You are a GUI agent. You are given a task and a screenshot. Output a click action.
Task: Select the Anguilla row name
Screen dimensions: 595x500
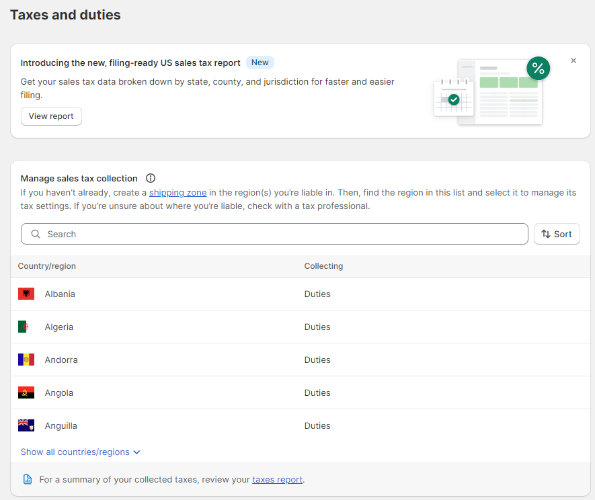(61, 426)
